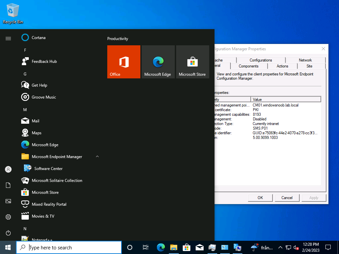Launch the Maps app

(x=61, y=133)
